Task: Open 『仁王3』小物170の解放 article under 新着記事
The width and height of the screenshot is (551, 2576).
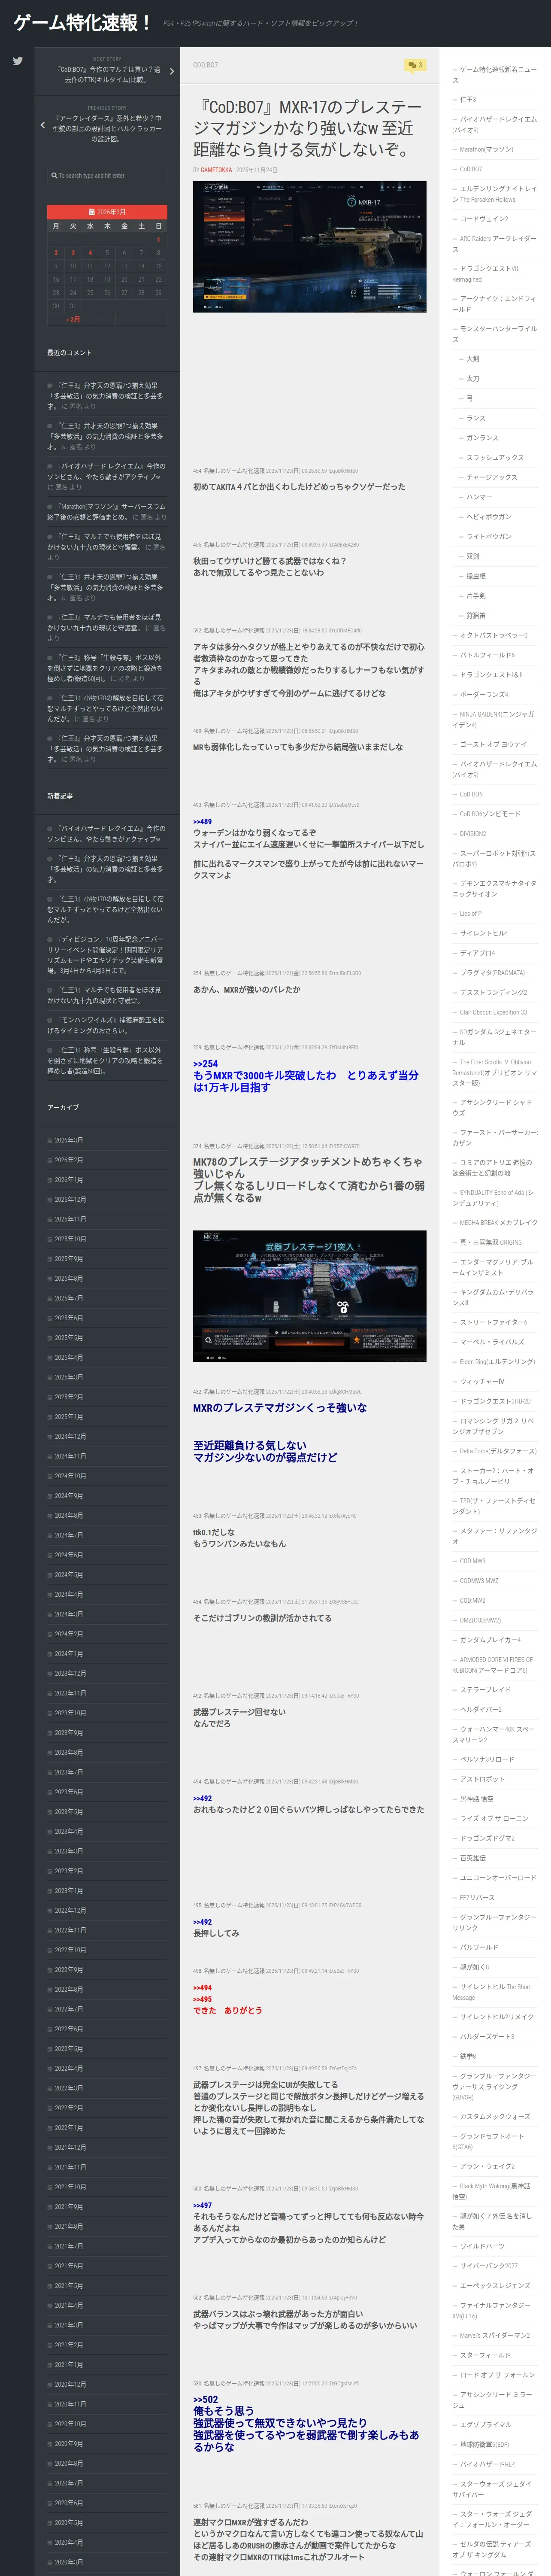Action: pos(105,909)
